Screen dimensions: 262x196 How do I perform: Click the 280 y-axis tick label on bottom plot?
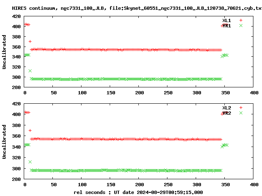(16, 179)
